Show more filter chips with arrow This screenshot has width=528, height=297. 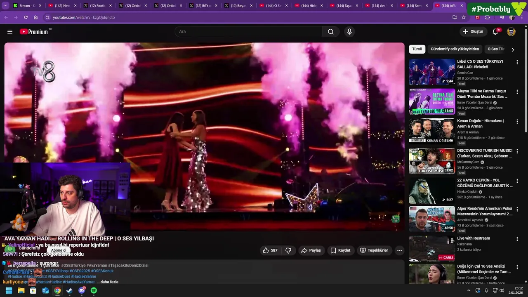(x=513, y=49)
